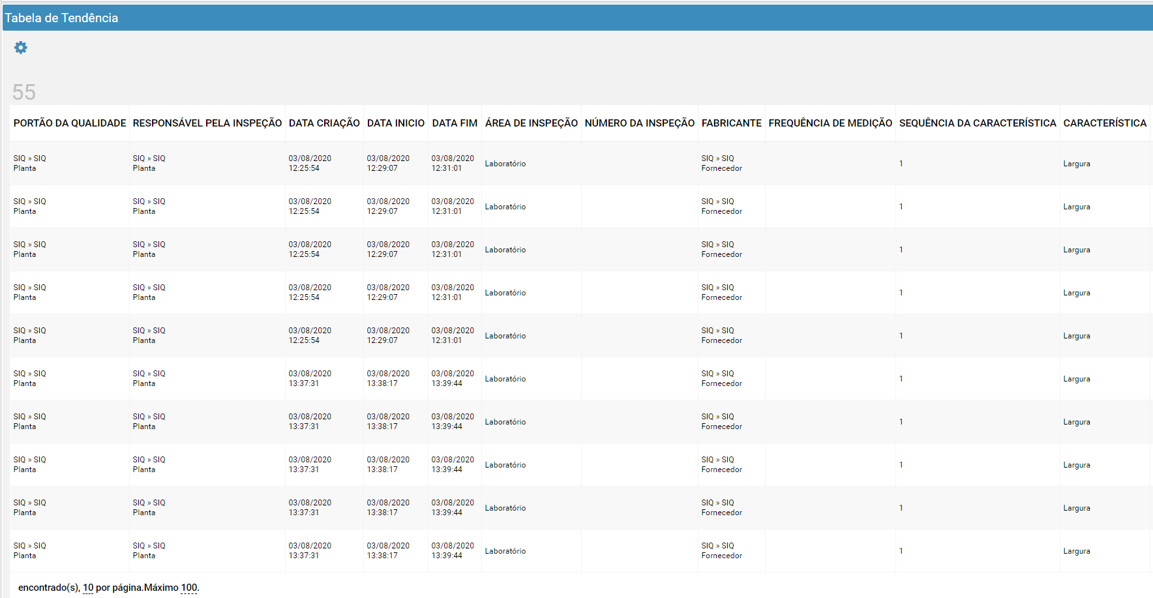Sort by Portão da Qualidade column

coord(70,123)
